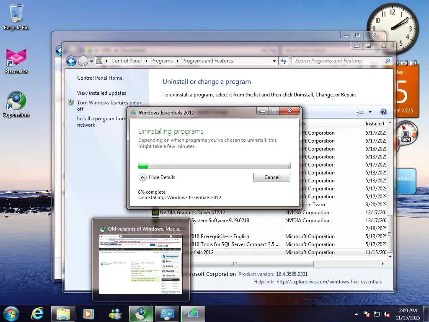Screen dimensions: 429x322
Task: Click the horizontal scrollbar right arrow
Action: (x=382, y=264)
